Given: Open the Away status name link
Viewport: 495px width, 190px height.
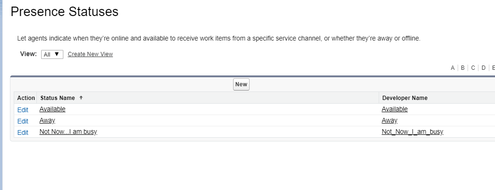Looking at the screenshot, I should [47, 121].
